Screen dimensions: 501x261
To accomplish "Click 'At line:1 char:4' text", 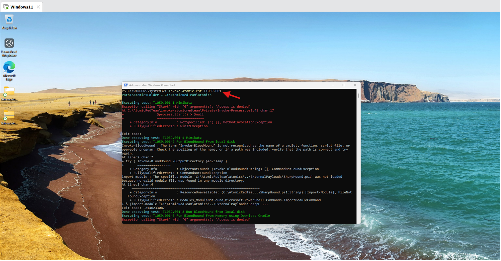I will click(138, 185).
